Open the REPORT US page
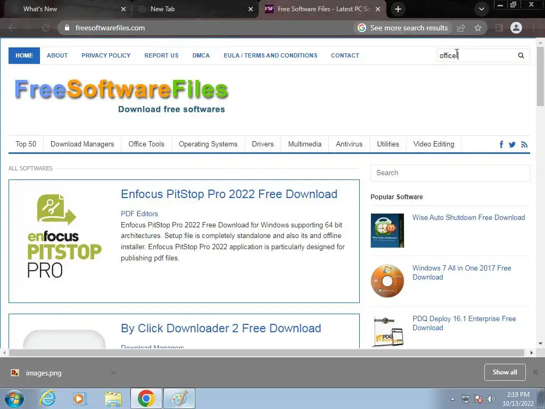This screenshot has height=409, width=545. (161, 55)
